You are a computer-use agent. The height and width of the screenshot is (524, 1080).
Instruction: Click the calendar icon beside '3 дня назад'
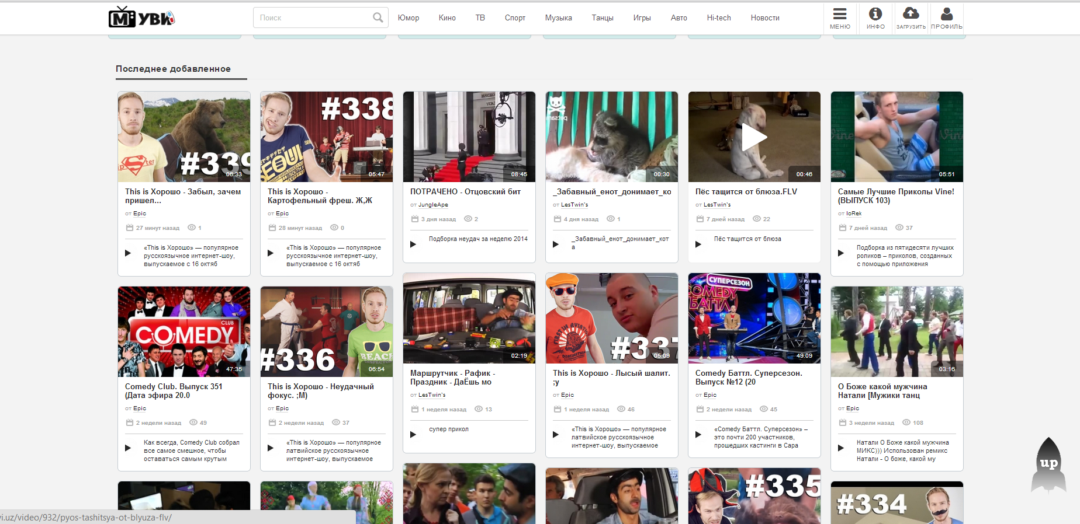415,219
